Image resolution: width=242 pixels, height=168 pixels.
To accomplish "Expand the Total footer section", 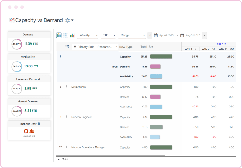I will tap(59, 159).
